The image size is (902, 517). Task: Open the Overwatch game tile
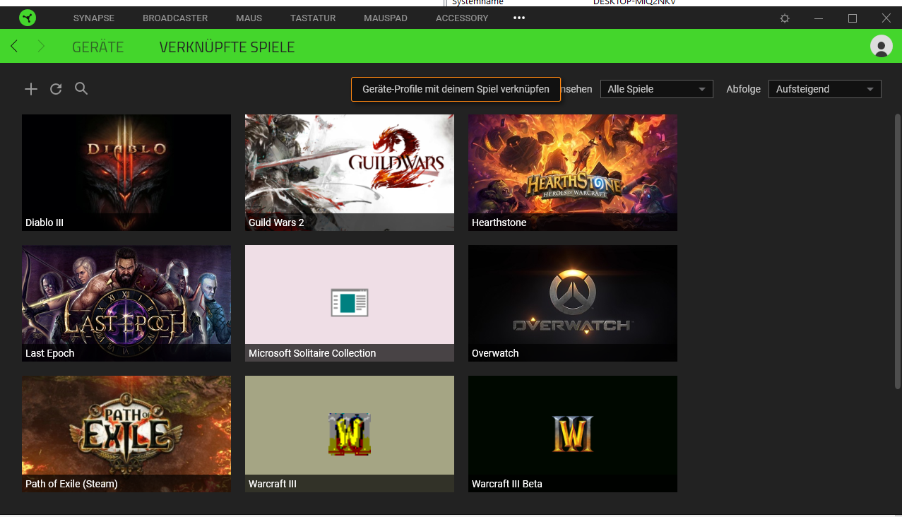coord(573,303)
